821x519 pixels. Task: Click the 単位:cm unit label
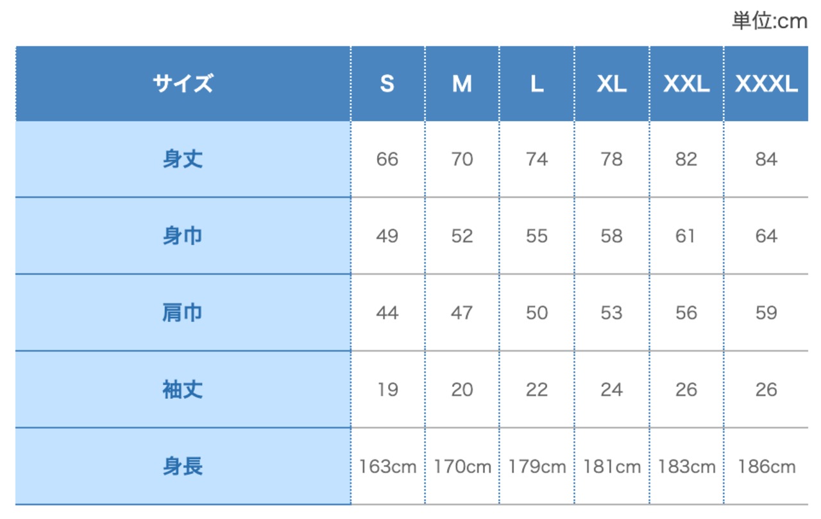click(770, 21)
